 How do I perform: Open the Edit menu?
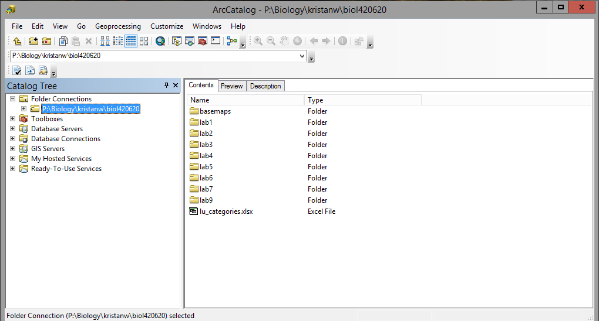[x=38, y=26]
